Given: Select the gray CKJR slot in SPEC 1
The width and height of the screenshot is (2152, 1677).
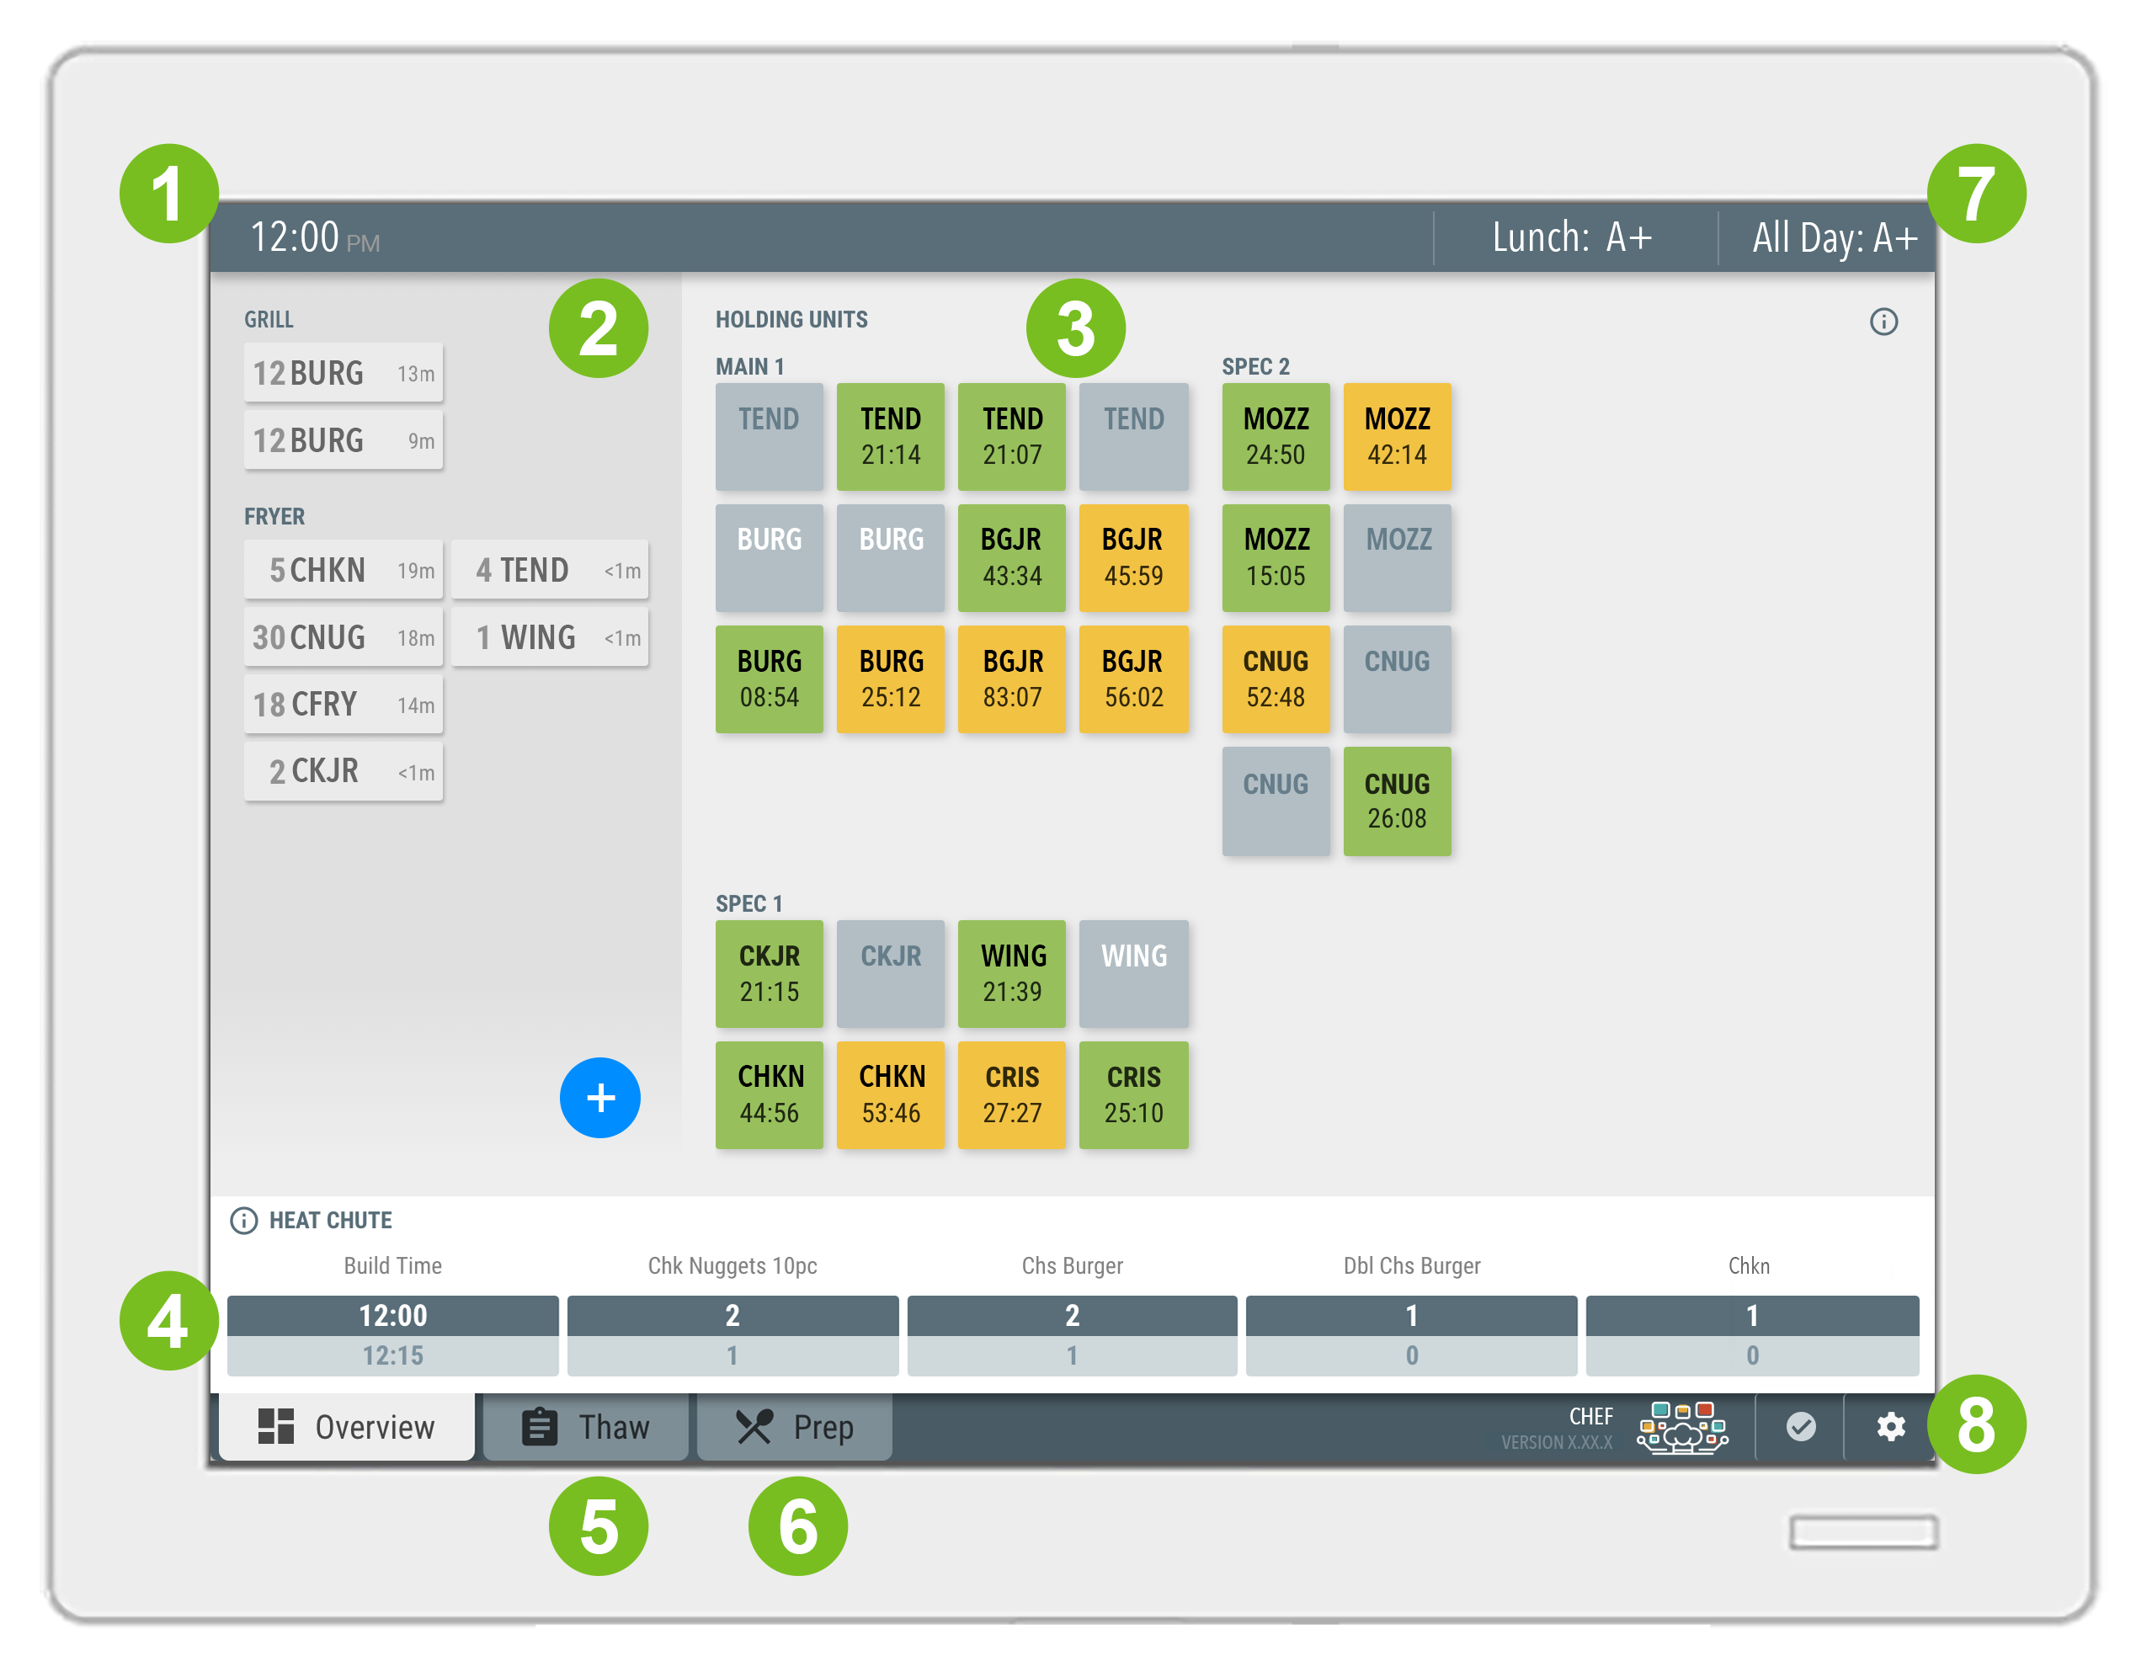Looking at the screenshot, I should pos(890,973).
